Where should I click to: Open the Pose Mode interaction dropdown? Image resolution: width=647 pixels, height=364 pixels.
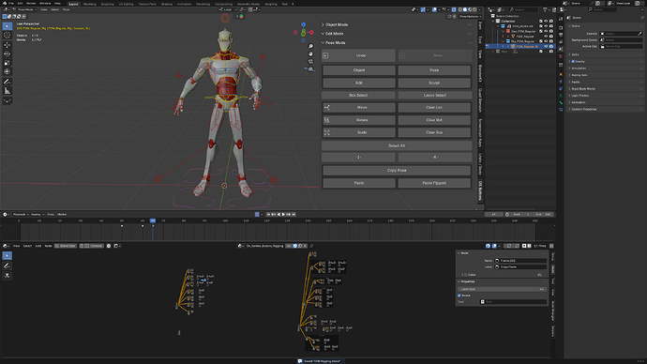tap(25, 9)
